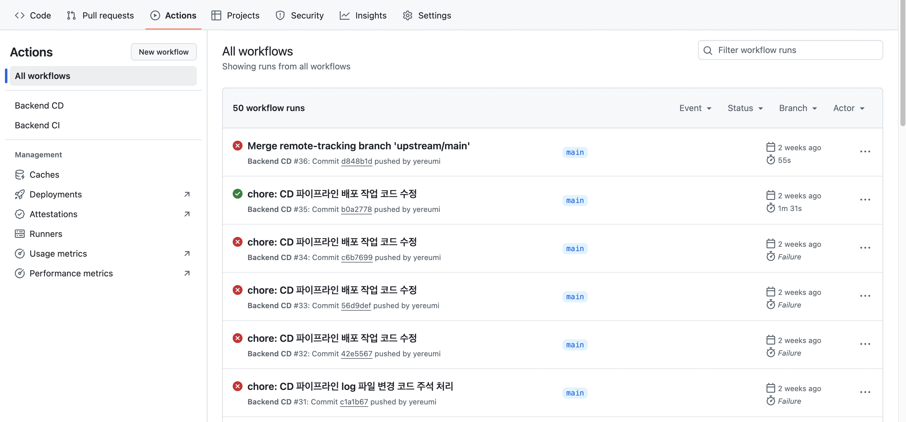Open the three-dot menu for run #34

[x=865, y=248]
